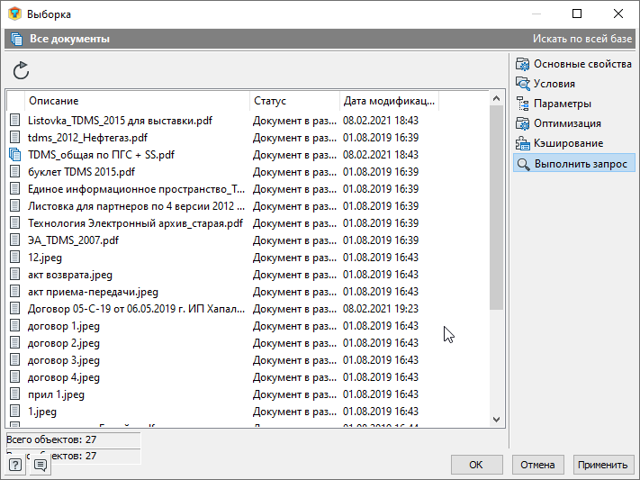Open the comments speech bubble icon

tap(40, 465)
